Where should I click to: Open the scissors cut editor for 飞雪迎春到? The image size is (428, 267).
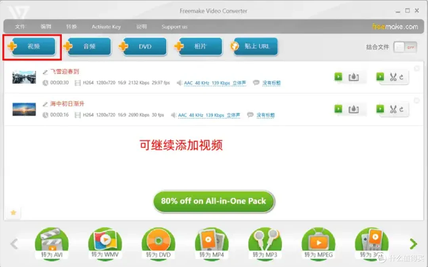click(393, 77)
